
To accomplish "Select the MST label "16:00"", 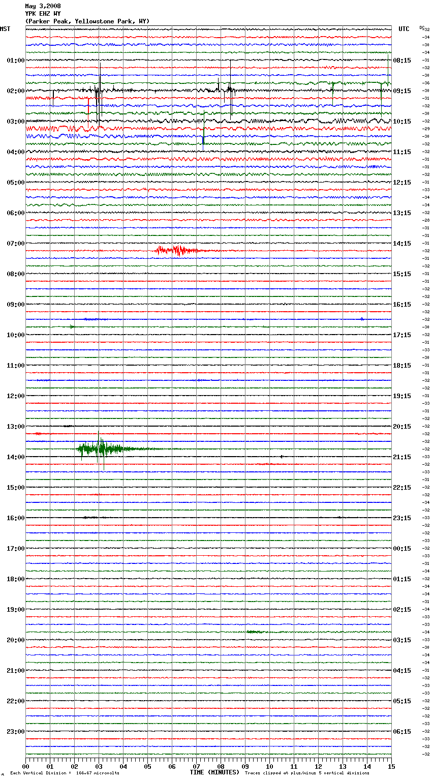I will pyautogui.click(x=16, y=518).
